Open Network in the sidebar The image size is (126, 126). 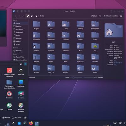(x=20, y=51)
